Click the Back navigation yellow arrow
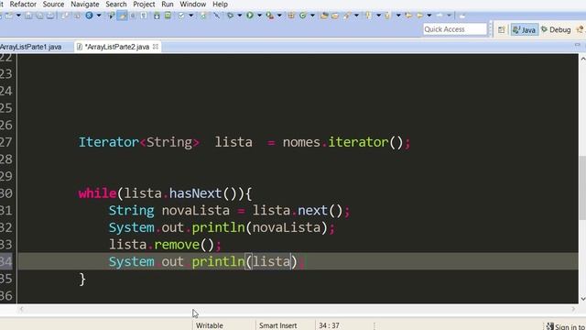586x330 pixels. 419,16
